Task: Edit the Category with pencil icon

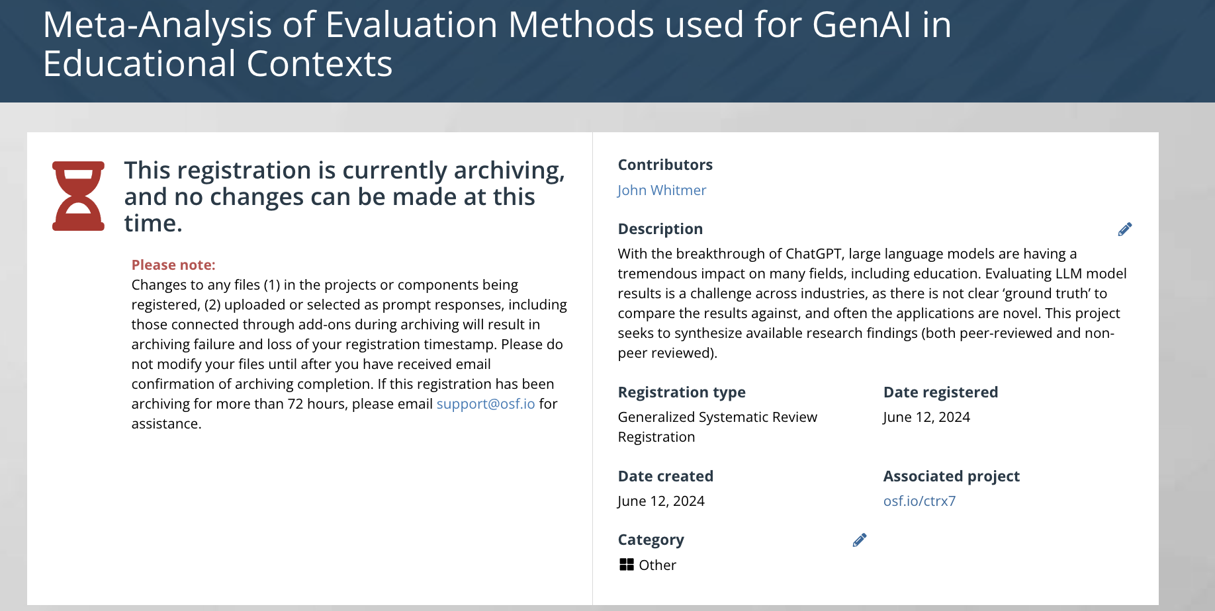Action: pyautogui.click(x=859, y=540)
